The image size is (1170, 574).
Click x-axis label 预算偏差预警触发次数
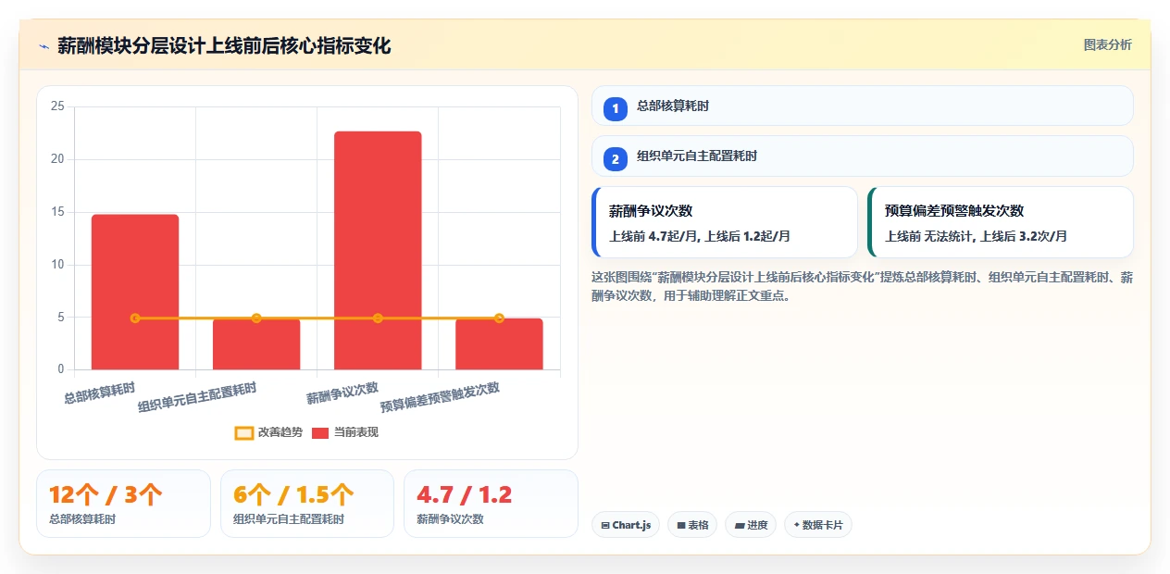click(441, 397)
